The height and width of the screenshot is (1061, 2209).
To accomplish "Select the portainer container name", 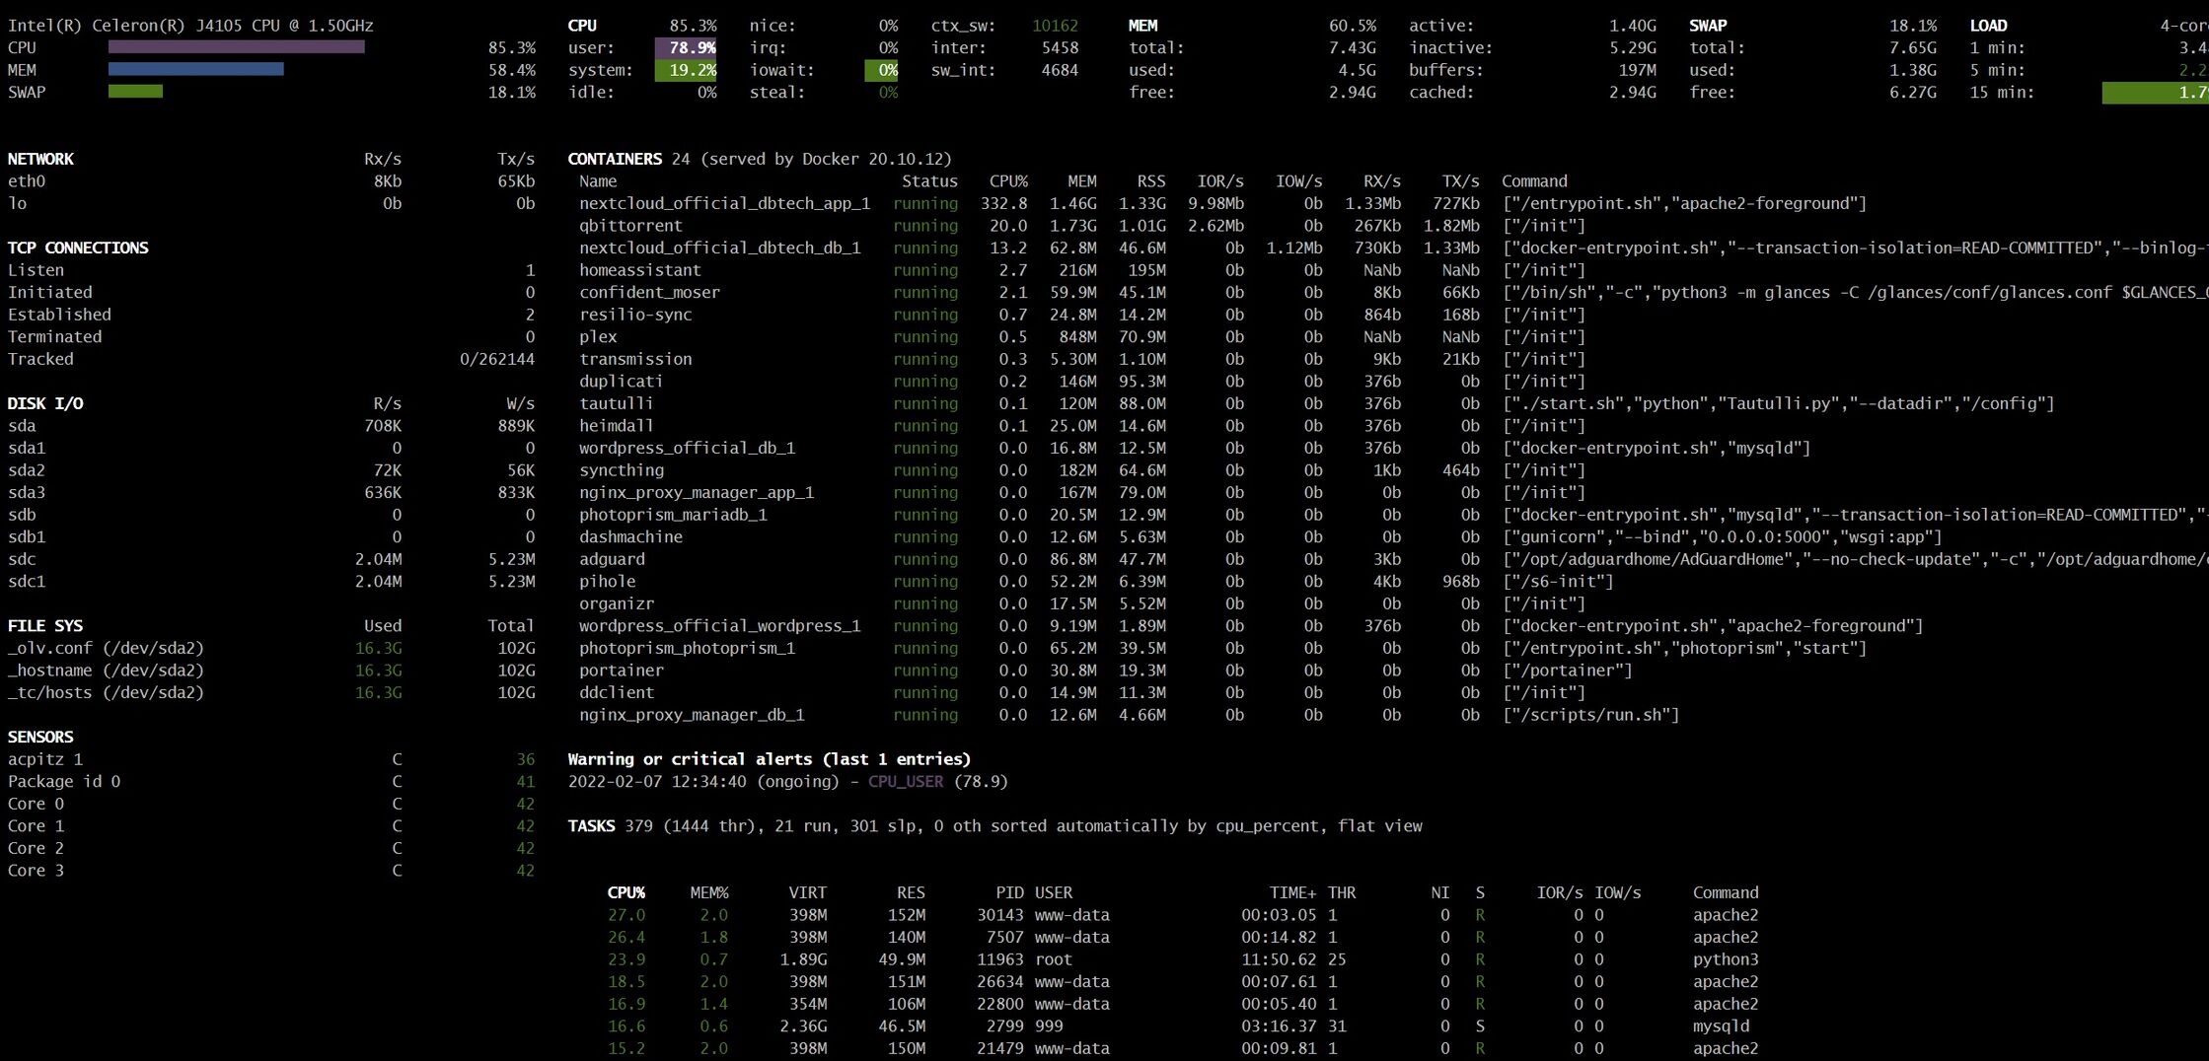I will [x=622, y=671].
